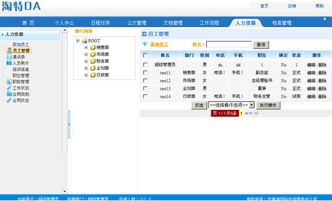Open 添加员工 in the sidebar menu

click(x=21, y=44)
